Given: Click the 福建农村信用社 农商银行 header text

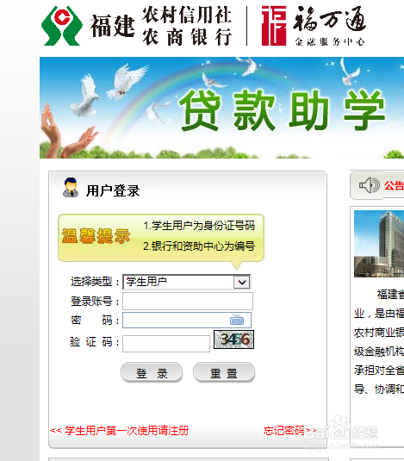Looking at the screenshot, I should tap(161, 26).
